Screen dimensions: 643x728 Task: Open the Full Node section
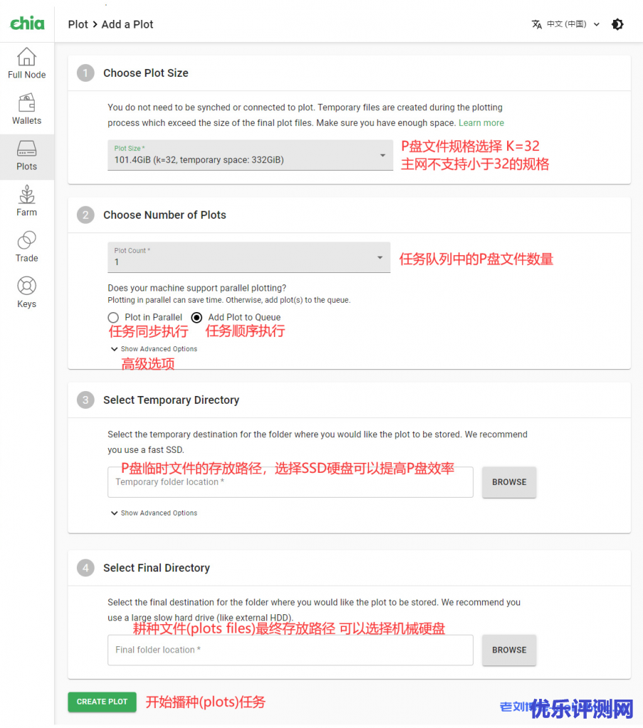coord(27,63)
